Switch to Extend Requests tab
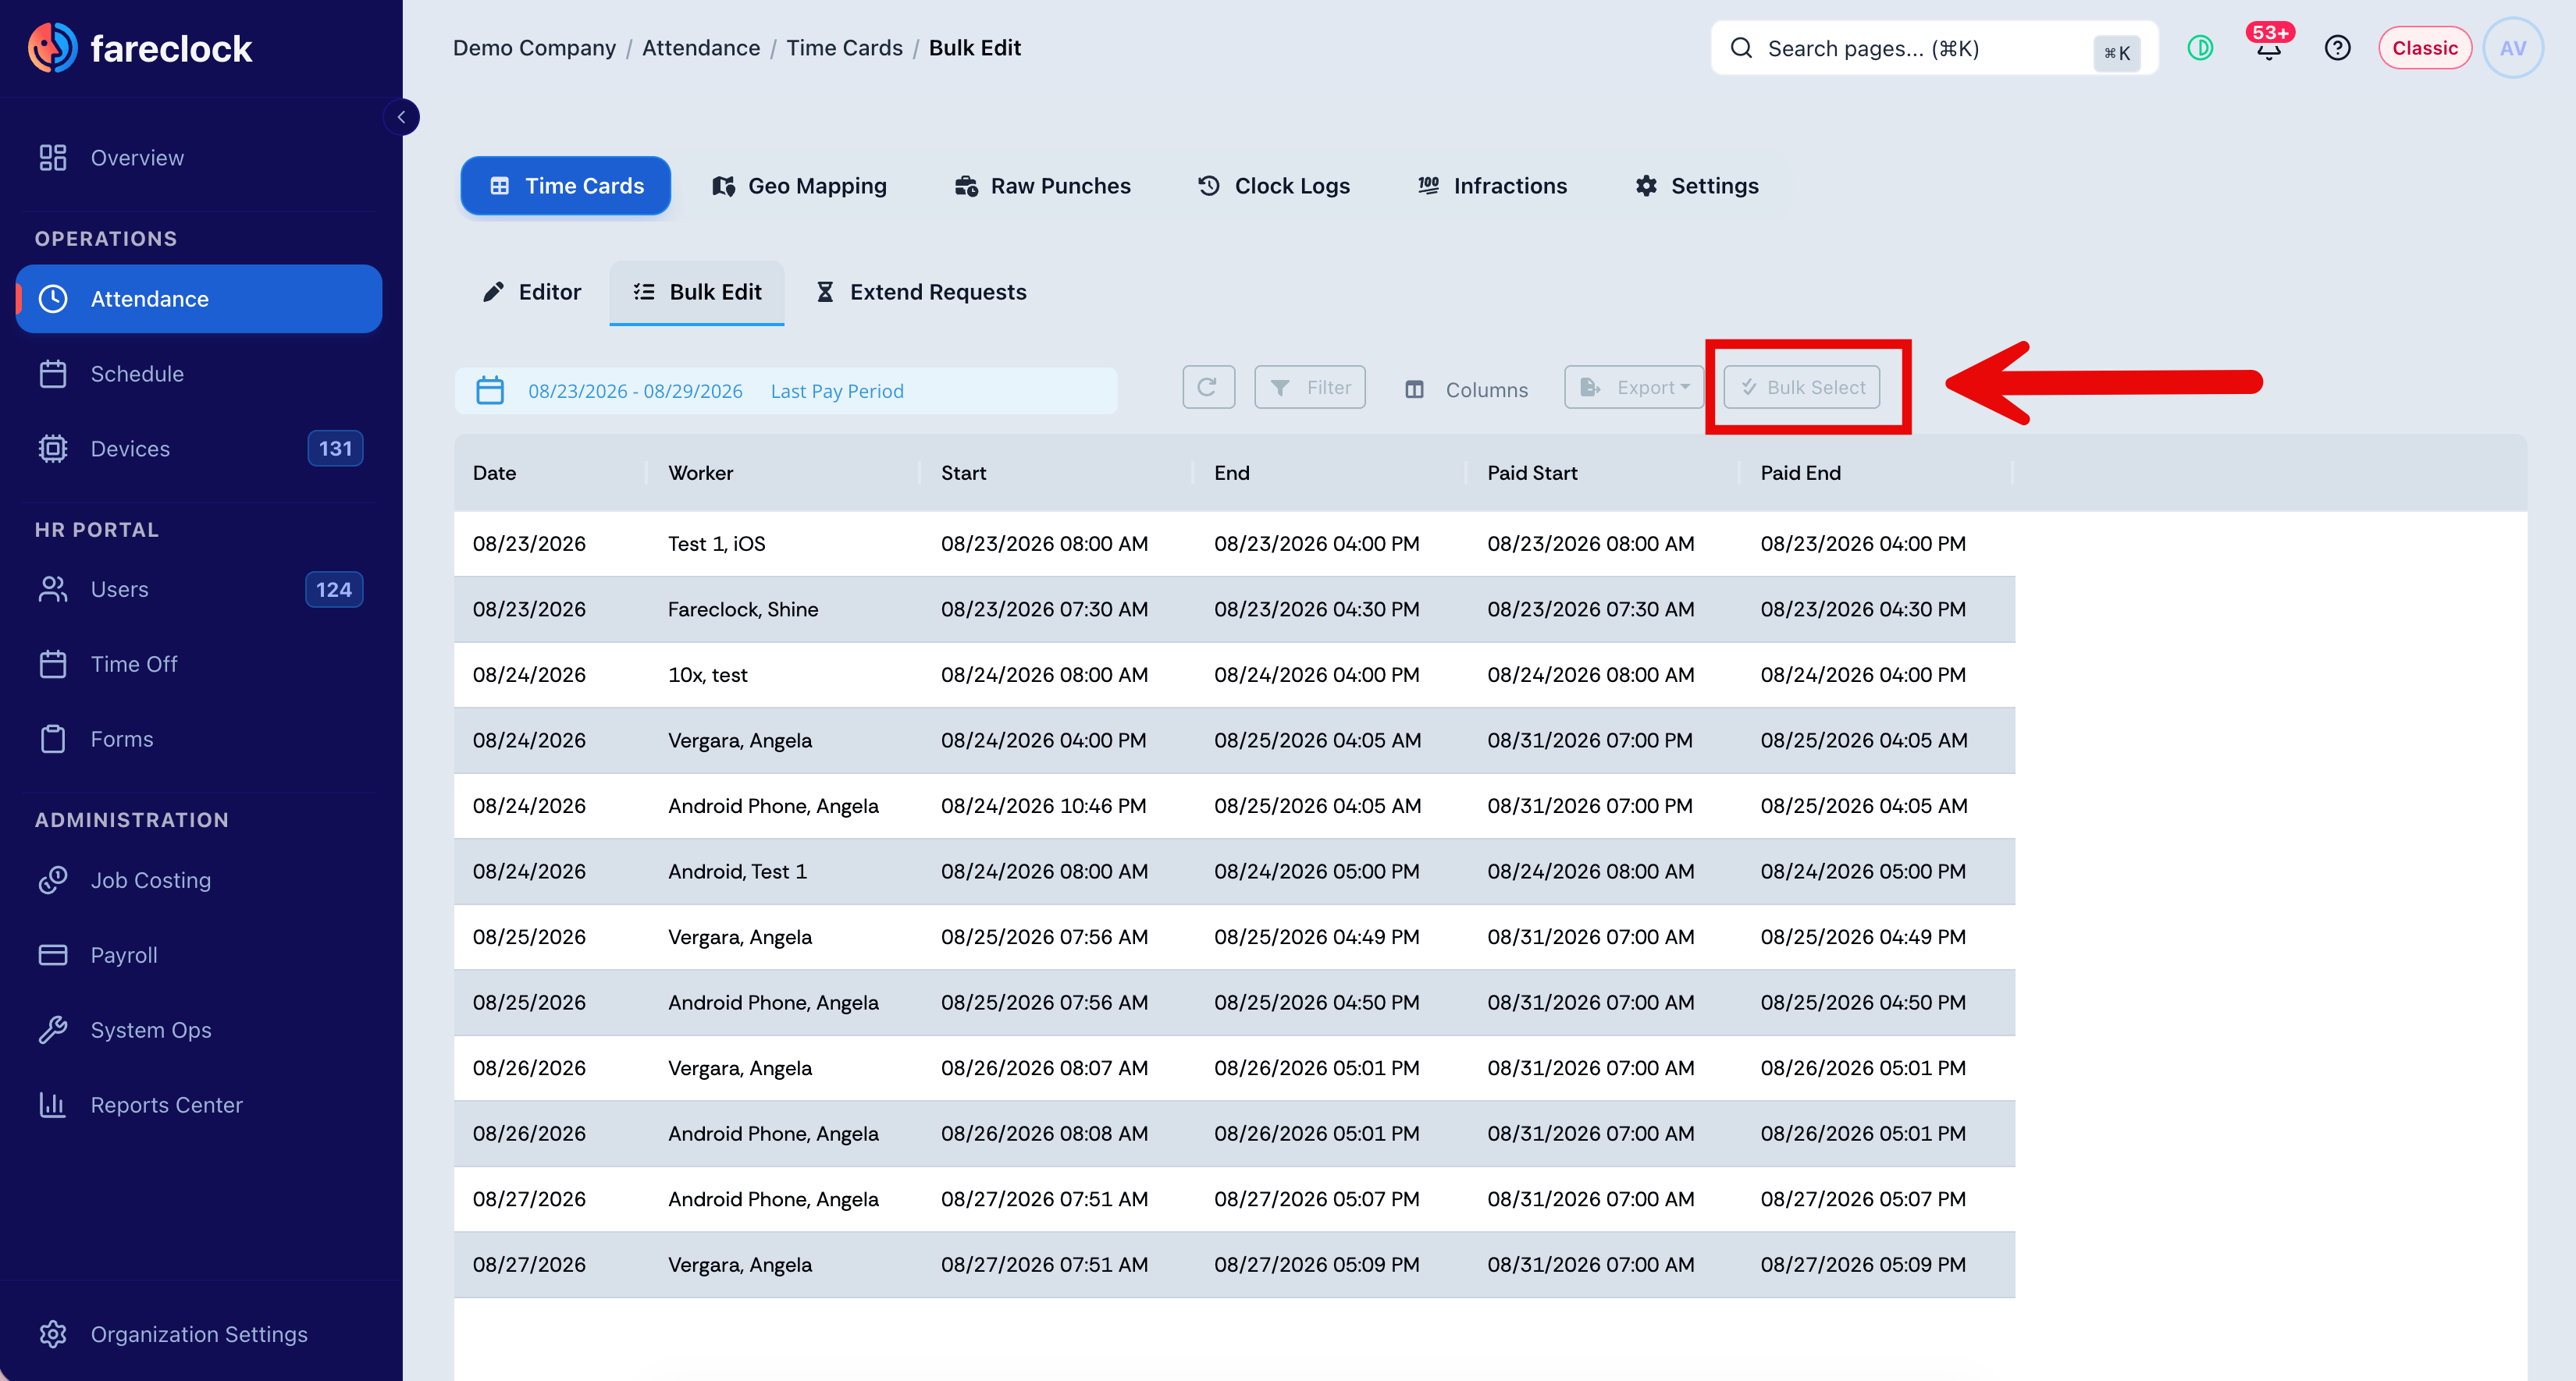Image resolution: width=2576 pixels, height=1381 pixels. pos(921,292)
